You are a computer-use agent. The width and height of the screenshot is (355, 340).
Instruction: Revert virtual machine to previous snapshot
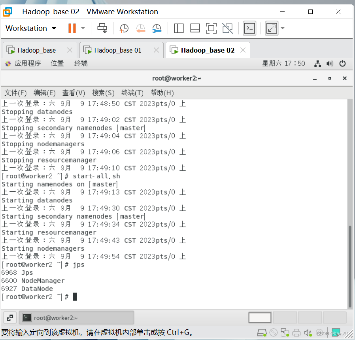point(140,28)
